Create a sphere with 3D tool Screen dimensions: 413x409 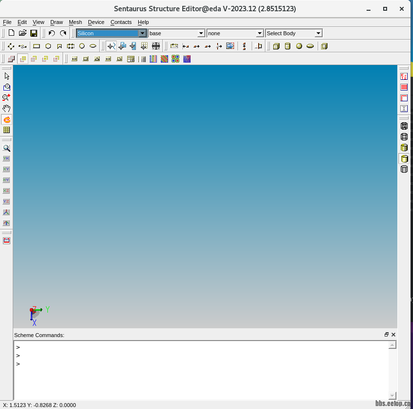[x=299, y=46]
